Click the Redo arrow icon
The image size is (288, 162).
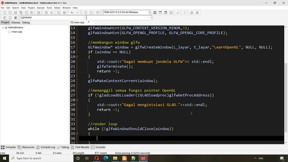coord(77,13)
